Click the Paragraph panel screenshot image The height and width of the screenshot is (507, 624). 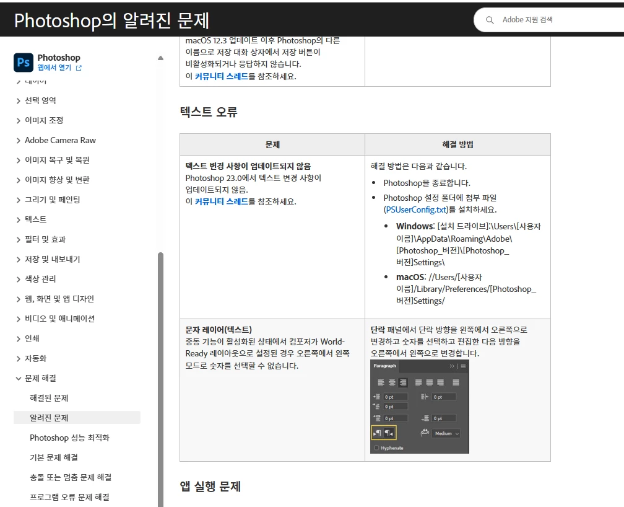click(x=420, y=407)
